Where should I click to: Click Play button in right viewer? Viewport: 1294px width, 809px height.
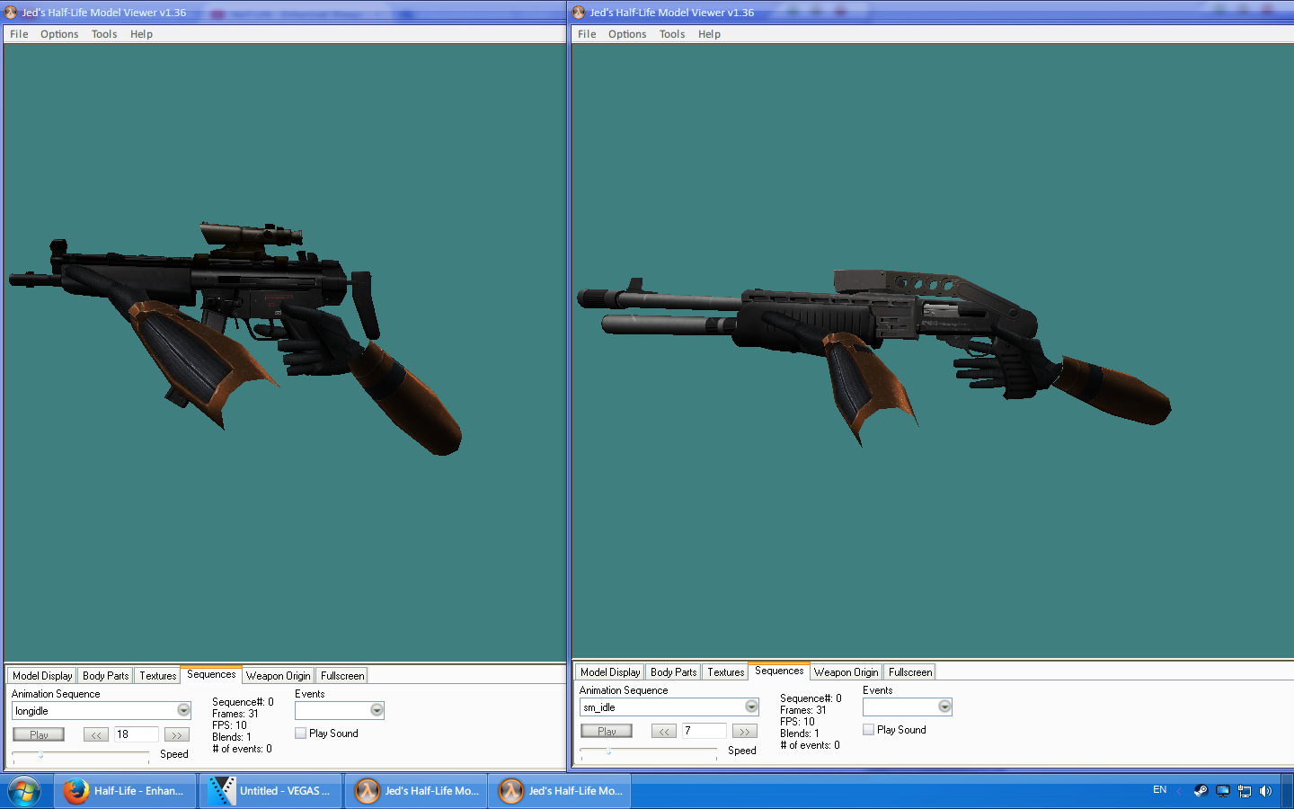(607, 731)
